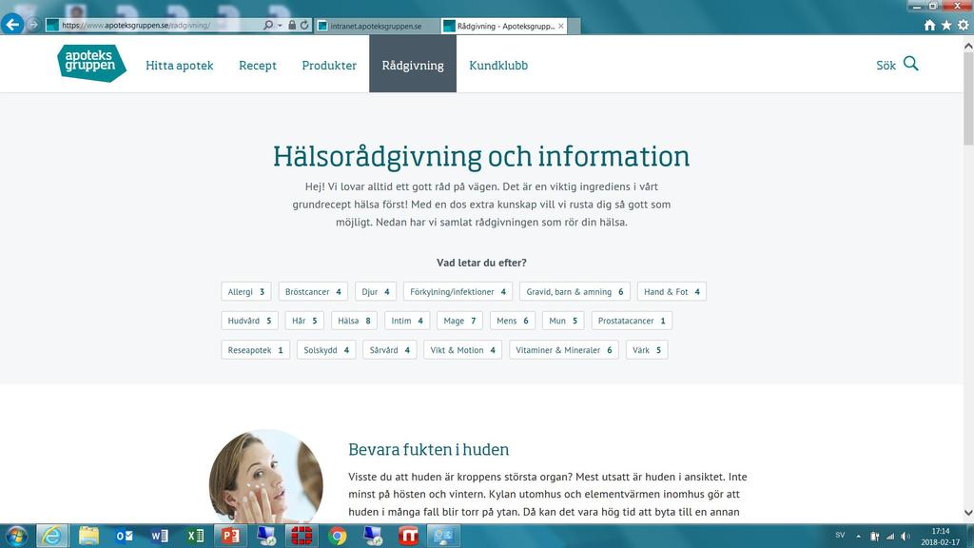The width and height of the screenshot is (974, 548).
Task: Filter by Hand & Fot tag
Action: (x=672, y=292)
